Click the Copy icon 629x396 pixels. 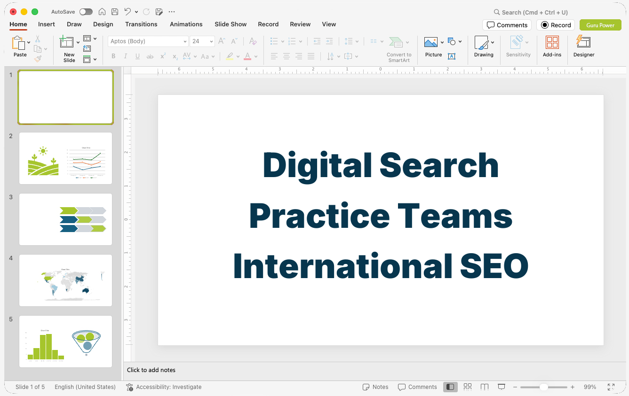coord(38,49)
